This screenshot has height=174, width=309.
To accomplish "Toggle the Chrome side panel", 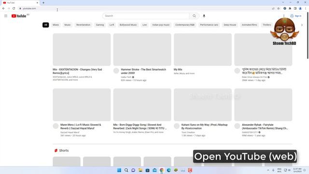I will point(295,9).
